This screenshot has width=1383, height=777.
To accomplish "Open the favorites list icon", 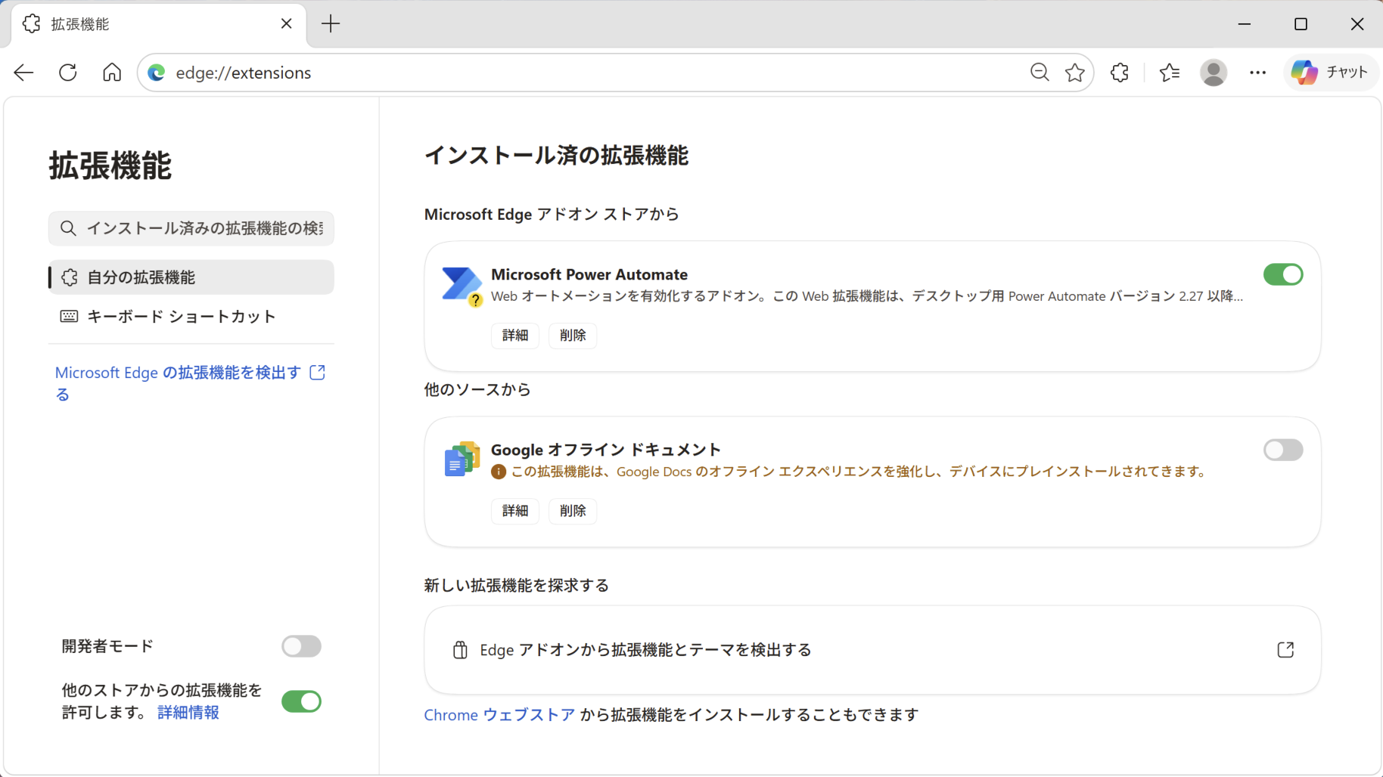I will pos(1170,73).
